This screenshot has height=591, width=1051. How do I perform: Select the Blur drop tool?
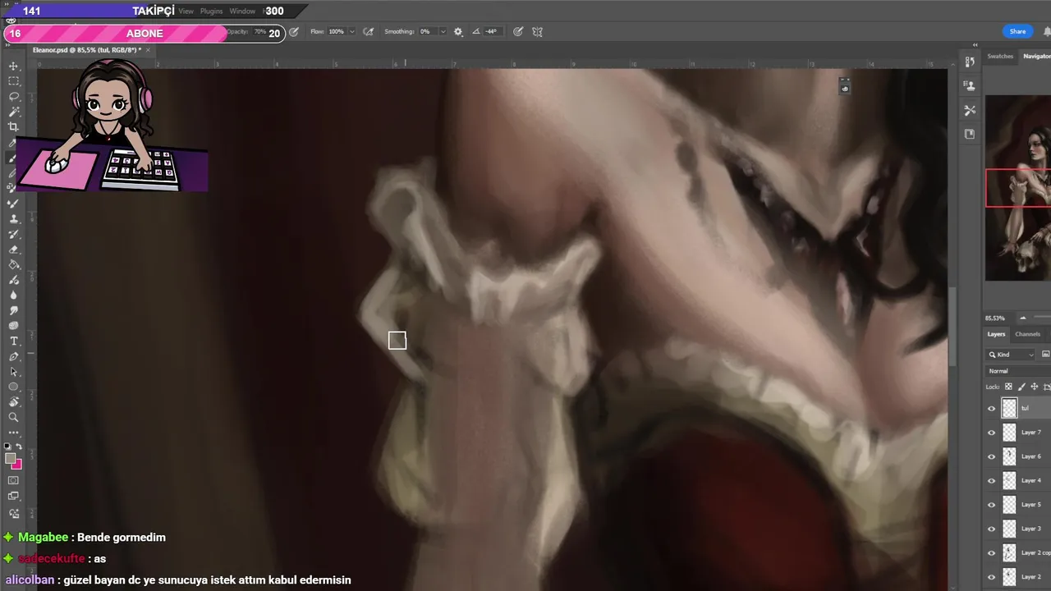coord(13,295)
